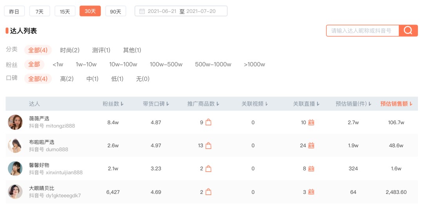Sort by 粉丝数 column arrow
Viewport: 423px width, 204px height.
[x=122, y=104]
